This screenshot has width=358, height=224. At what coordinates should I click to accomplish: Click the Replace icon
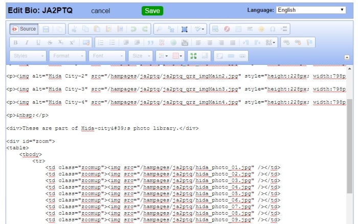171,29
